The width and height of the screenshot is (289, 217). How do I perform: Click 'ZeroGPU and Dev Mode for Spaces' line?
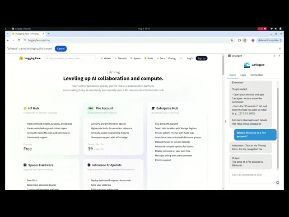[x=108, y=124]
